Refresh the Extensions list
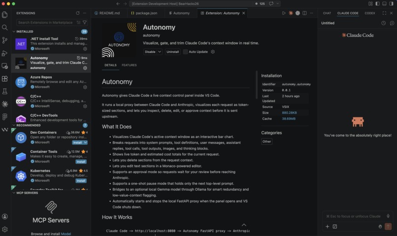Screen dimensions: 397x236 point(78,13)
